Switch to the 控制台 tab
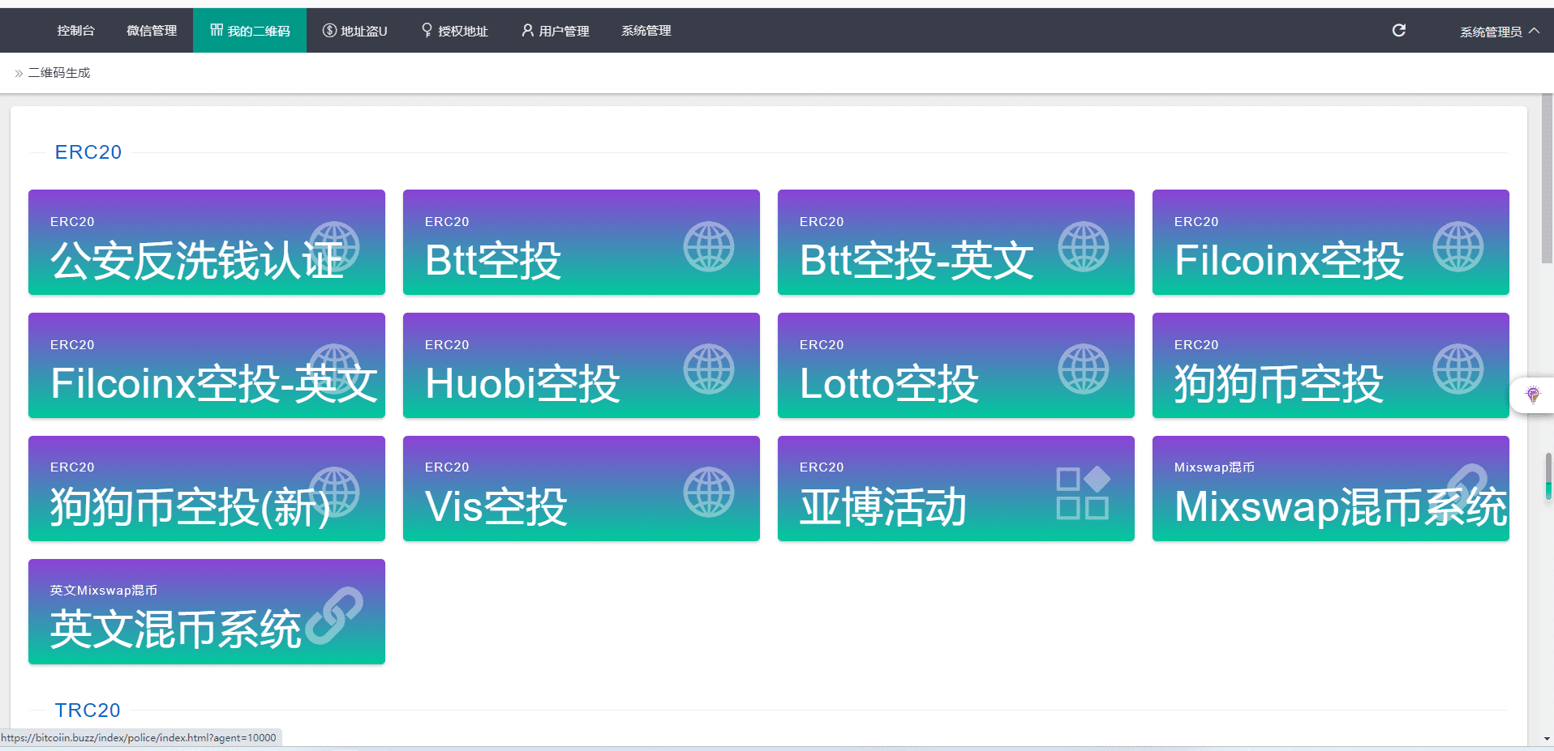 (75, 31)
